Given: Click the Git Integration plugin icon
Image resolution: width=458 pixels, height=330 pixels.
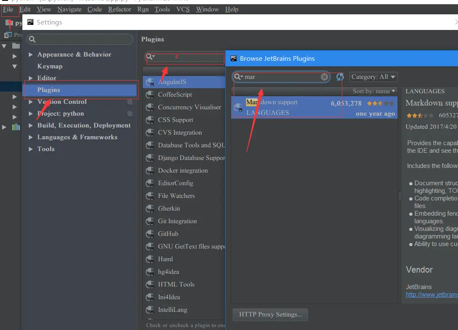Looking at the screenshot, I should pos(150,221).
